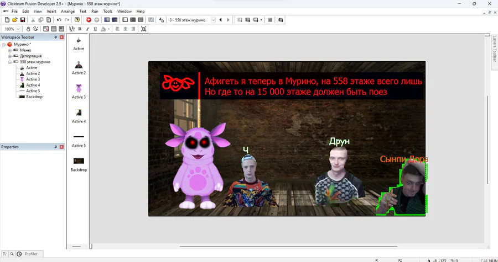Go forward with grey arrow icon
The image size is (498, 262).
click(96, 20)
